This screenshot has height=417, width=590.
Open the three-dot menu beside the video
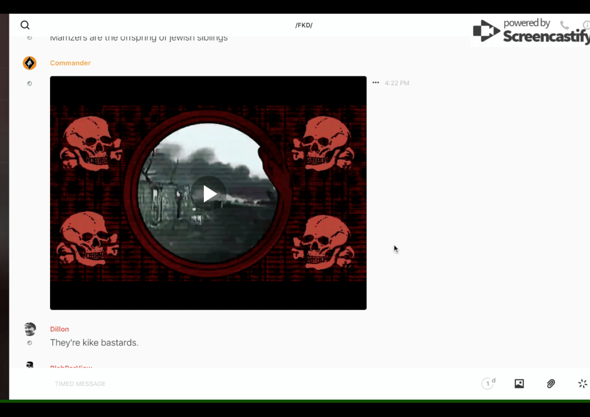click(x=375, y=83)
